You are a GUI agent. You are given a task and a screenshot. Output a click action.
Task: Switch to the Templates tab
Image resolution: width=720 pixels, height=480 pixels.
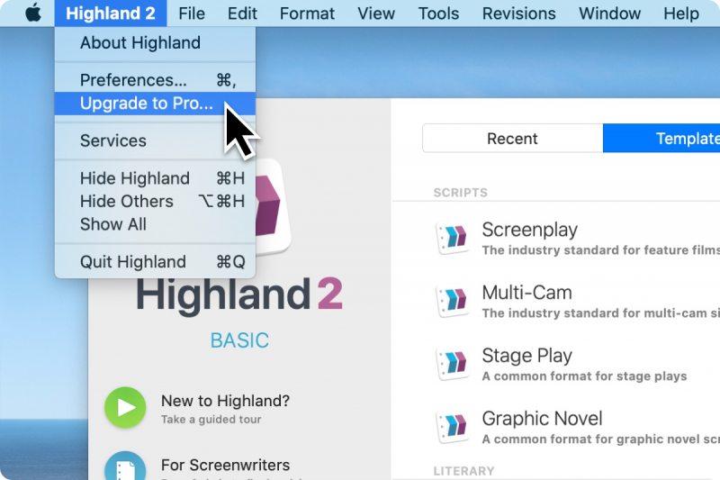click(666, 139)
